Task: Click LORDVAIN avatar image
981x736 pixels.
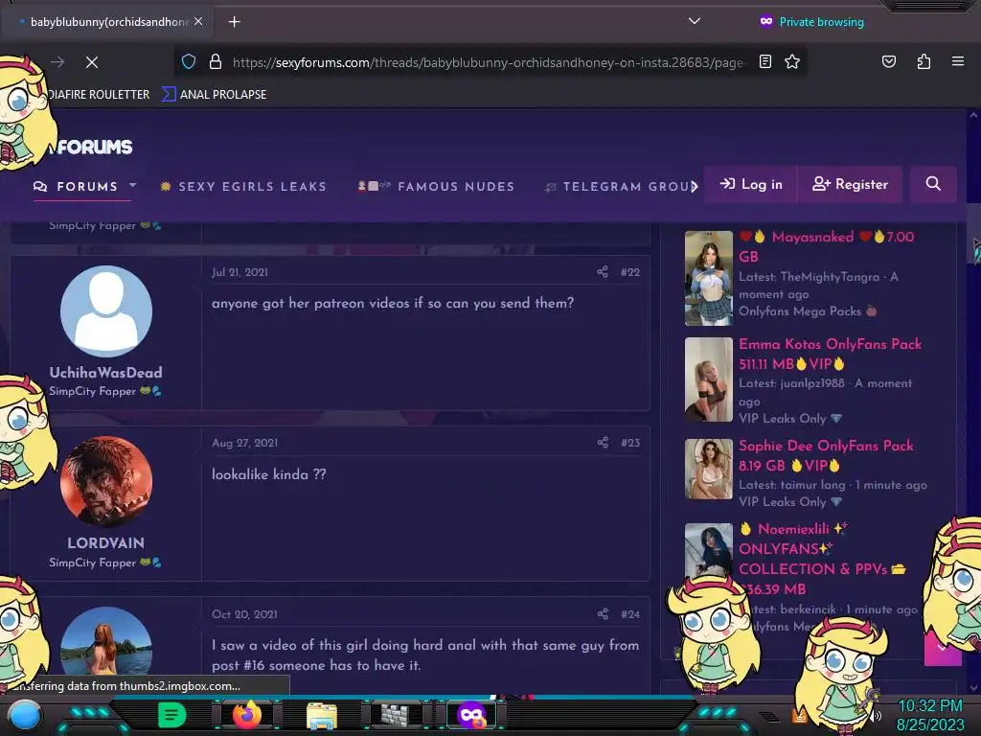Action: pyautogui.click(x=105, y=482)
